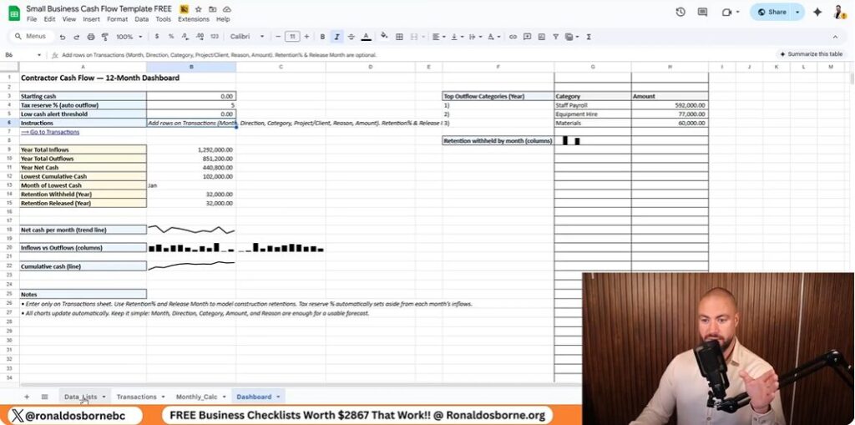This screenshot has height=425, width=855.
Task: Switch to the Data_Lists sheet tab
Action: pyautogui.click(x=81, y=397)
